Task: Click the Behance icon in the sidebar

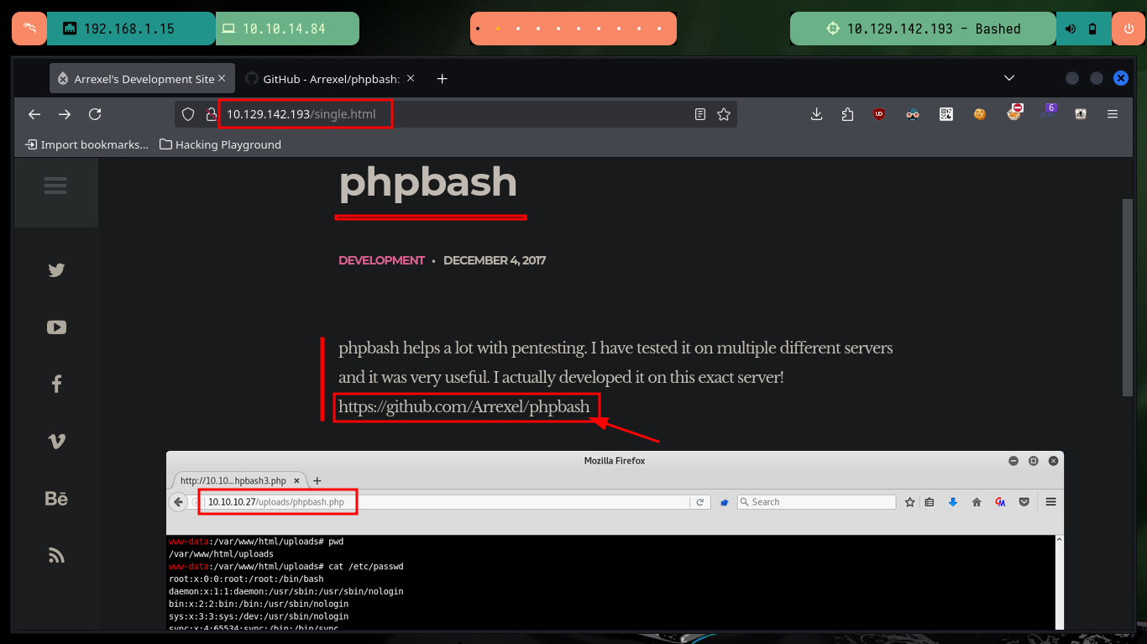Action: (x=56, y=499)
